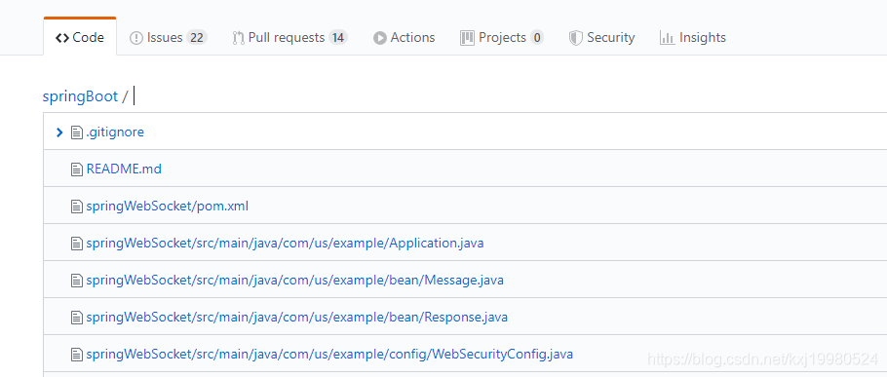887x377 pixels.
Task: Click the Insights bar graph icon
Action: [667, 38]
